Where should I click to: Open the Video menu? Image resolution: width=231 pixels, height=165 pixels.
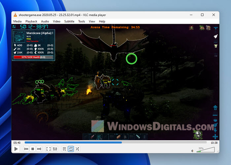(56, 21)
